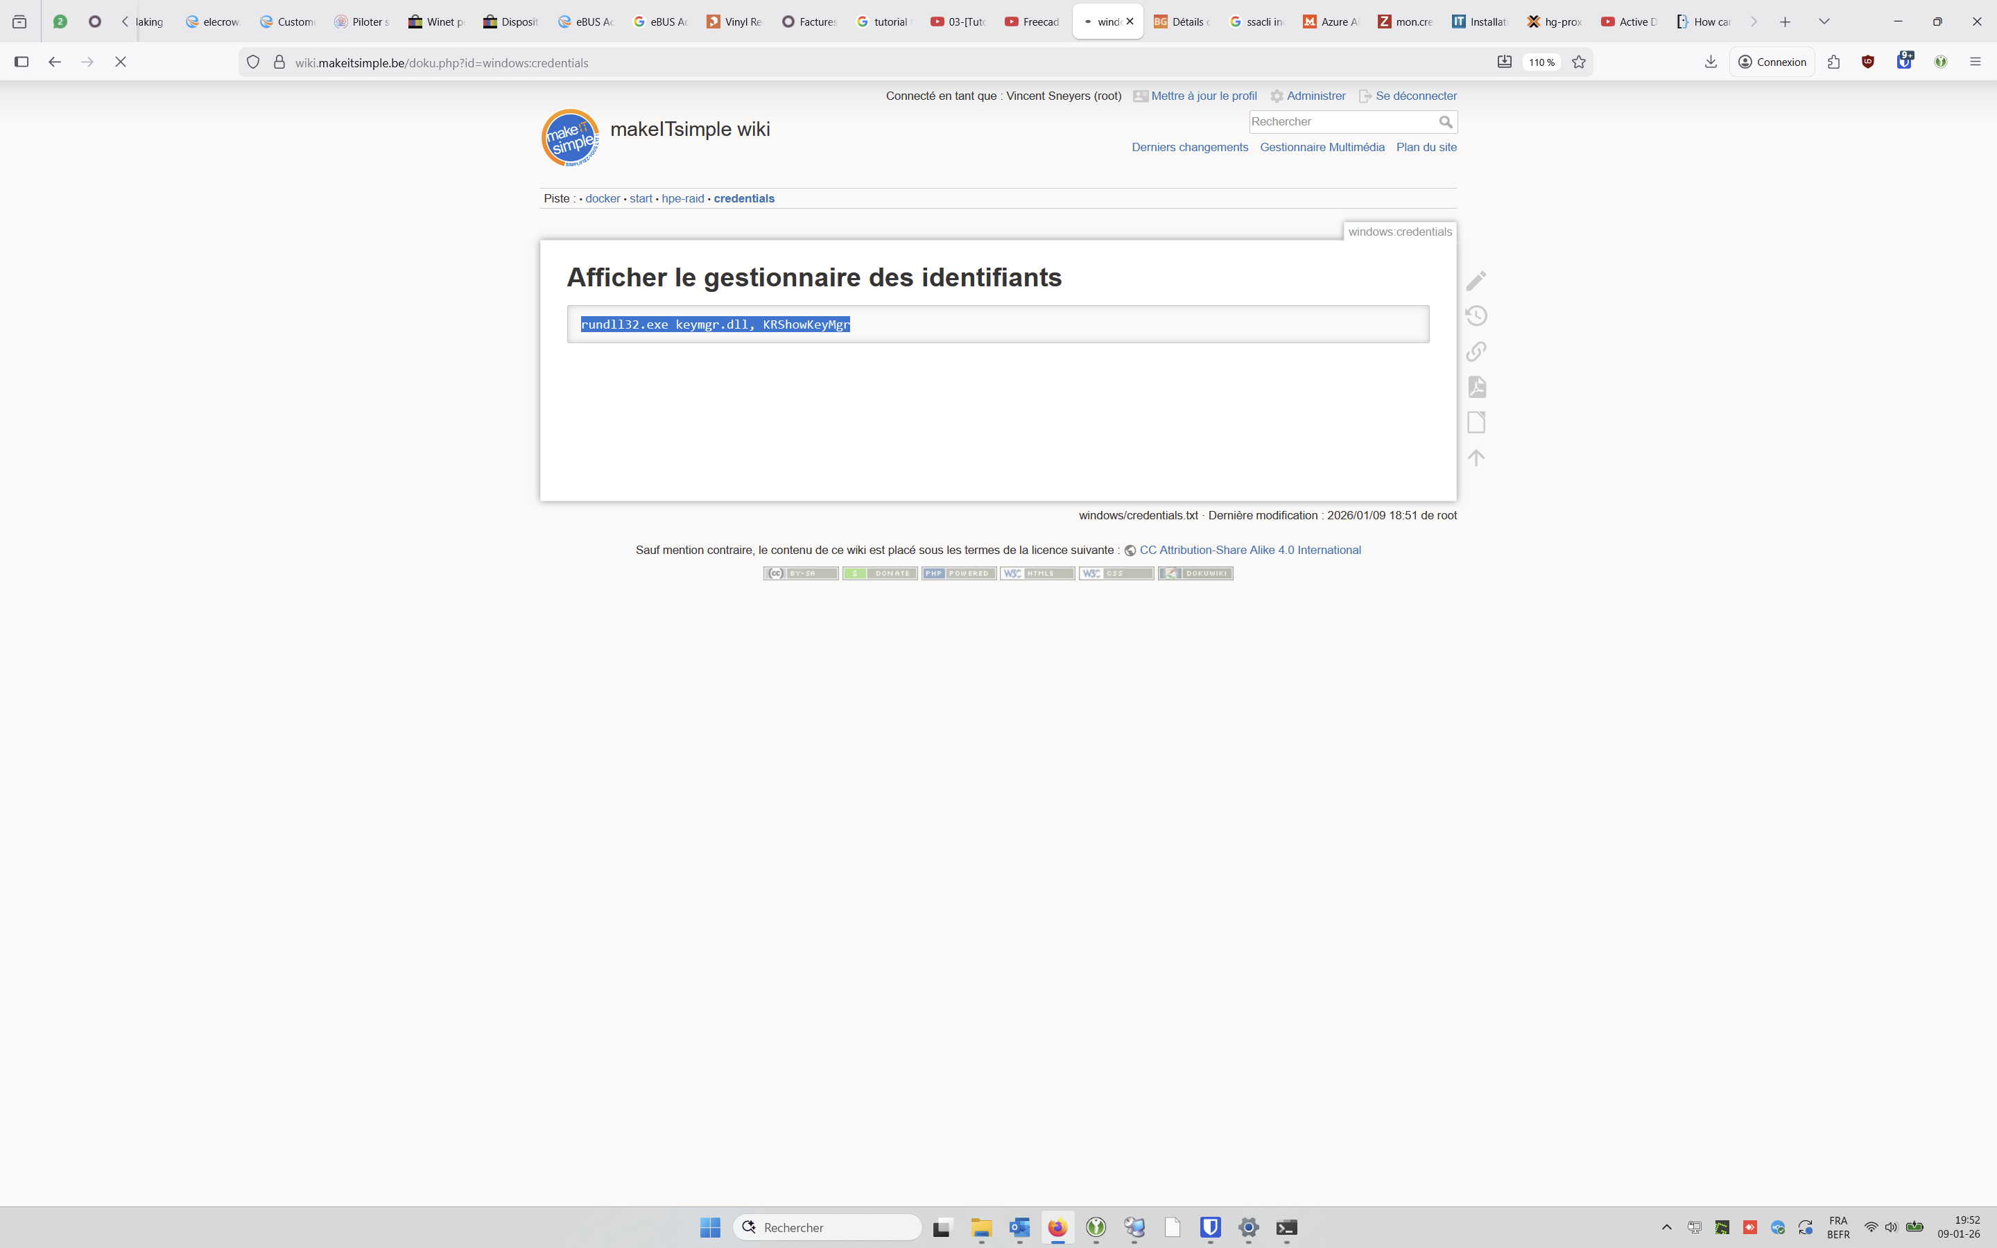This screenshot has width=1997, height=1248.
Task: Click the makeITsimple wiki logo
Action: pos(569,138)
